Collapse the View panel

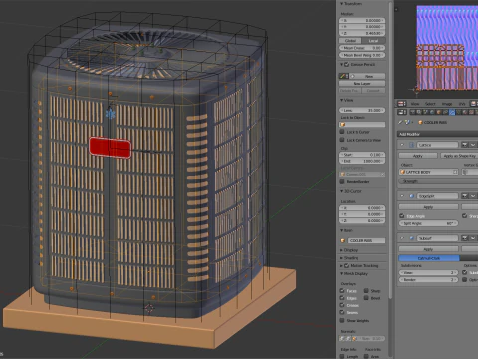(x=342, y=100)
